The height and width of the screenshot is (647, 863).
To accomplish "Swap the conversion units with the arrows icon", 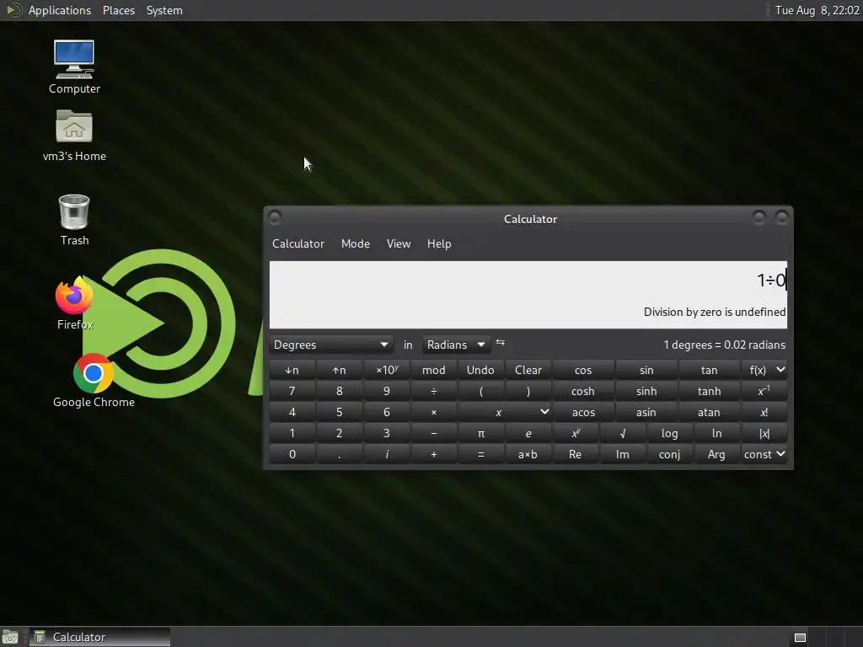I will point(501,343).
